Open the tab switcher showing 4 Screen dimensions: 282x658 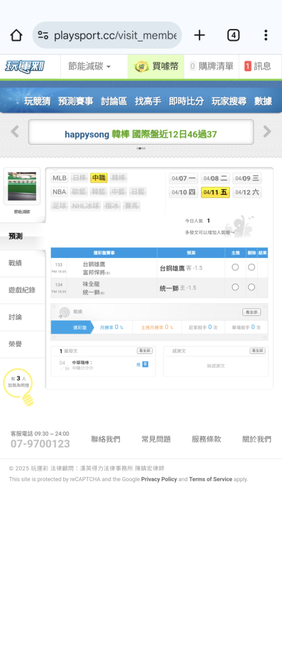tap(233, 36)
